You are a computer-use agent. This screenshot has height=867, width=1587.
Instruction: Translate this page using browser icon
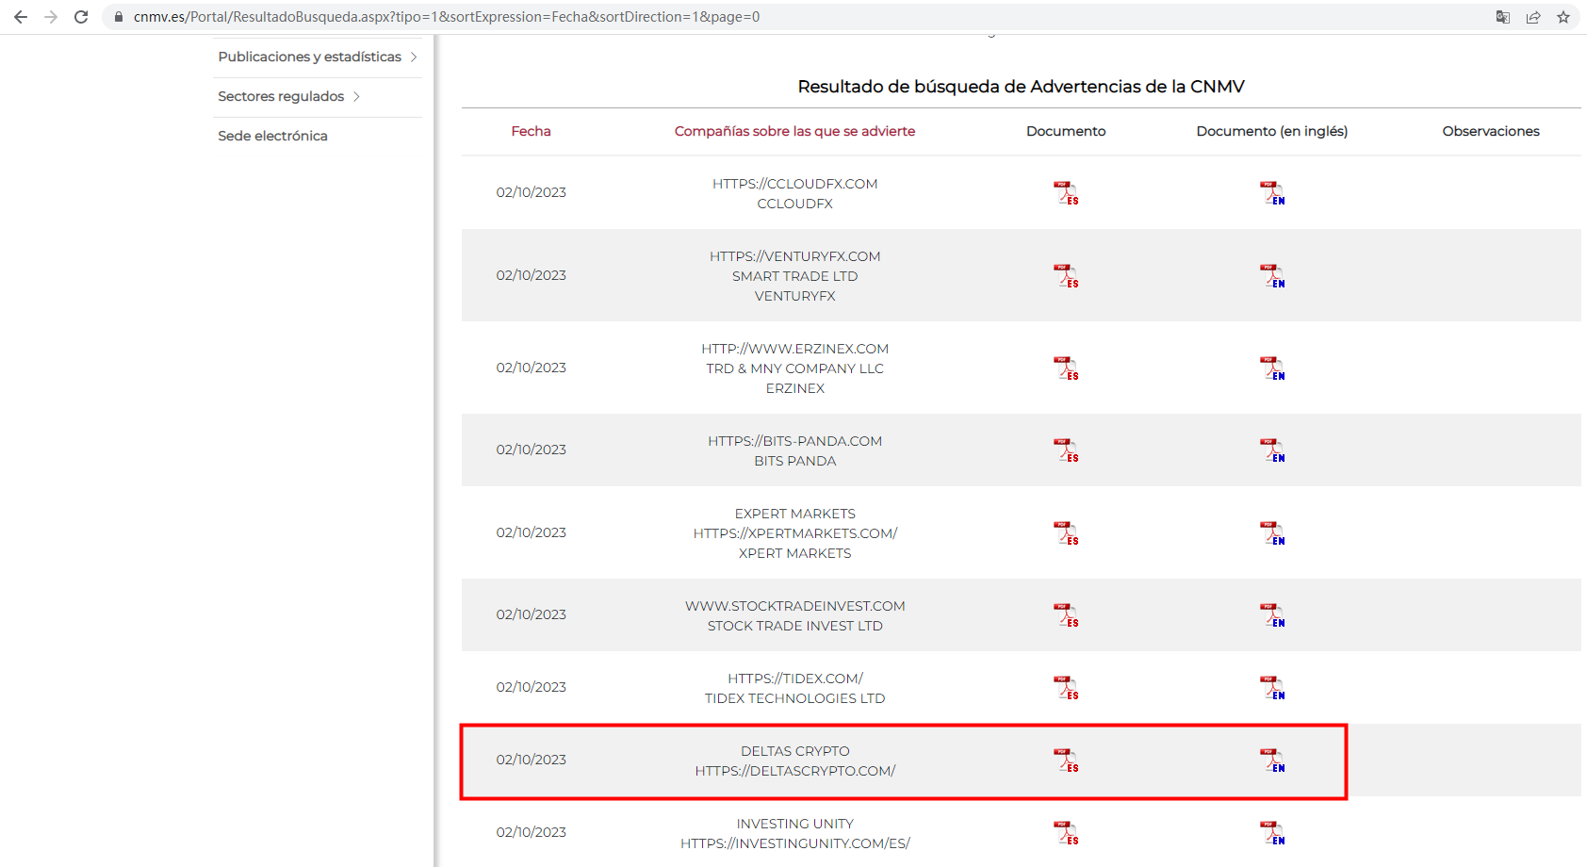click(x=1503, y=17)
